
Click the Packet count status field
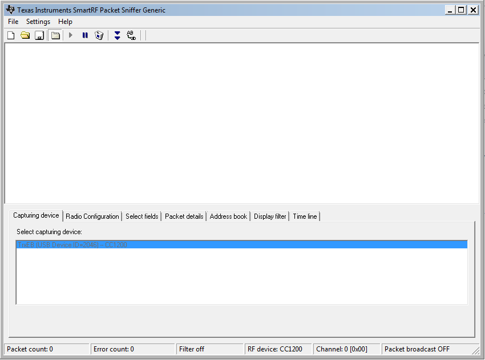47,349
